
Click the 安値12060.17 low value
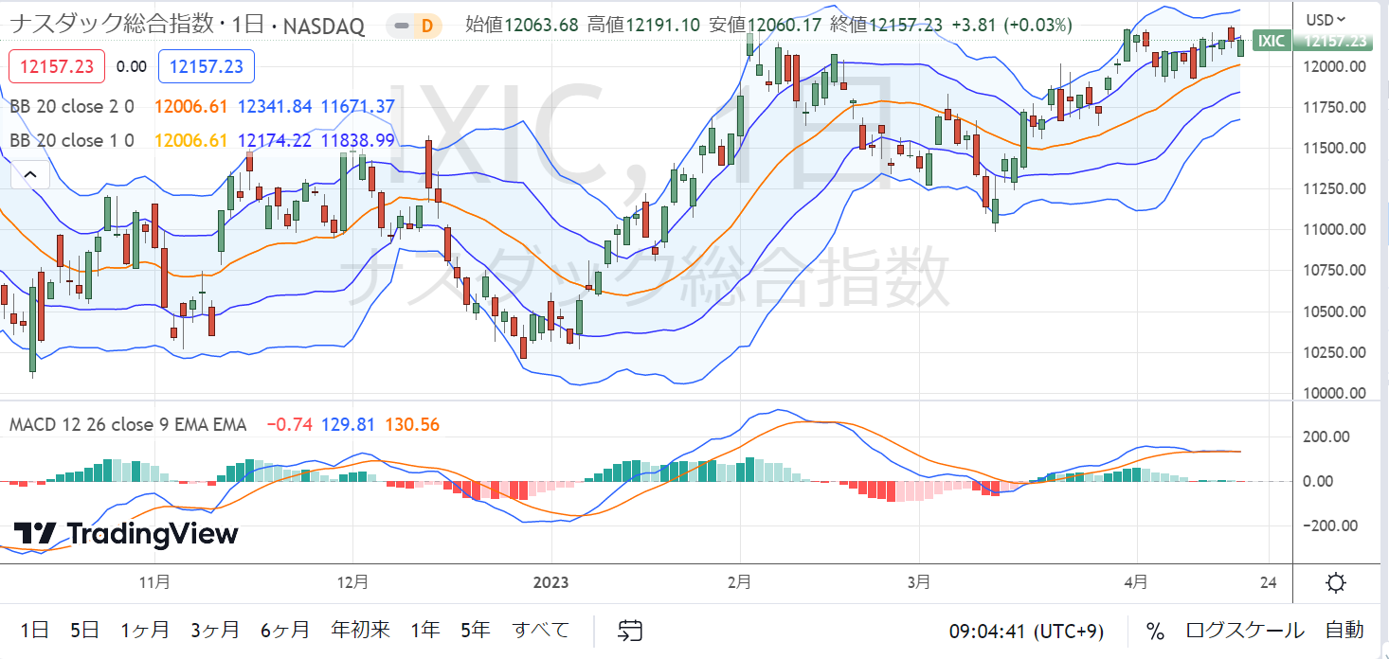coord(765,25)
